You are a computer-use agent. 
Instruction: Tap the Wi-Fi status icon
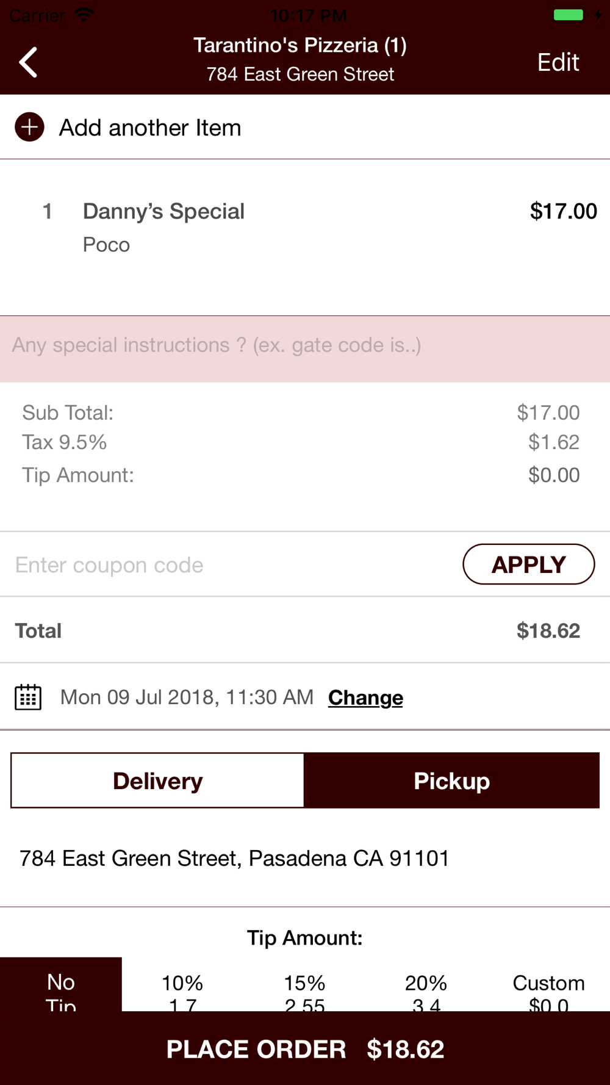84,15
